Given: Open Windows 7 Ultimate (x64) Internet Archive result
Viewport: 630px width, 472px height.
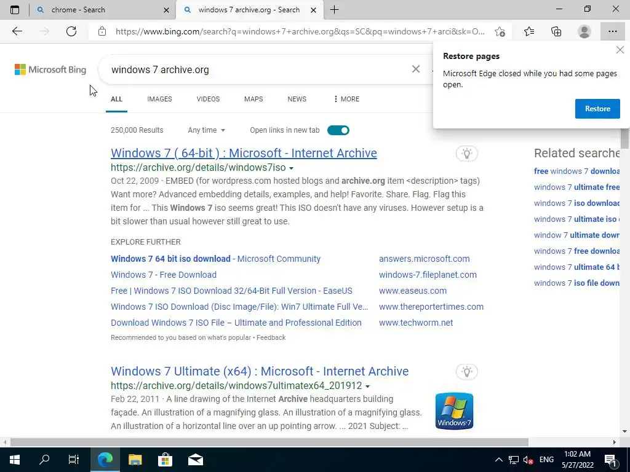Looking at the screenshot, I should click(x=260, y=371).
